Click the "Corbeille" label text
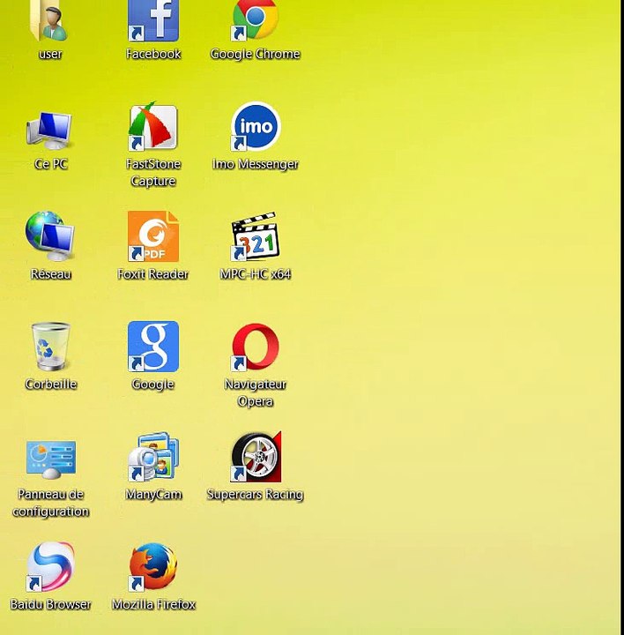This screenshot has height=635, width=624. 50,384
